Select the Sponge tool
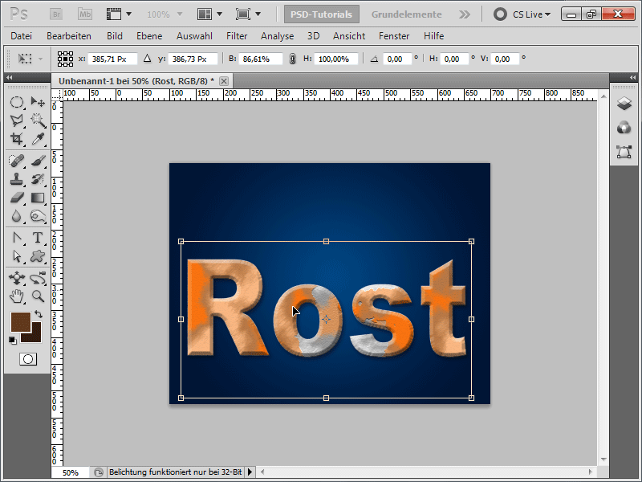The width and height of the screenshot is (642, 482). pos(38,216)
